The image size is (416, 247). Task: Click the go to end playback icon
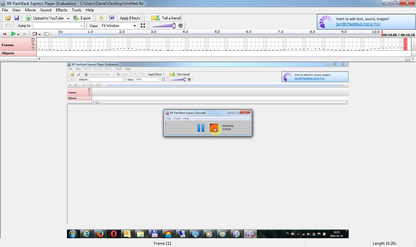point(24,34)
